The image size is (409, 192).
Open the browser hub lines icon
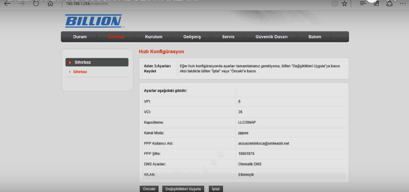pyautogui.click(x=363, y=3)
